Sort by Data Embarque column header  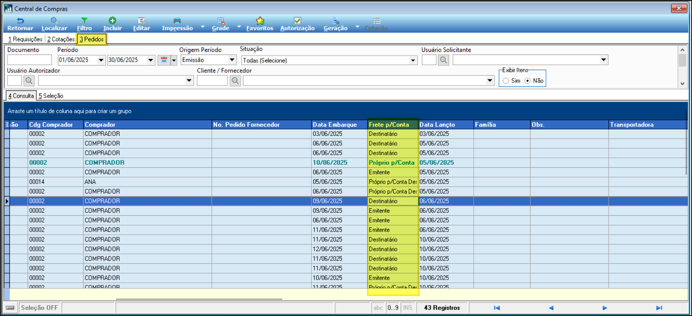[x=339, y=125]
